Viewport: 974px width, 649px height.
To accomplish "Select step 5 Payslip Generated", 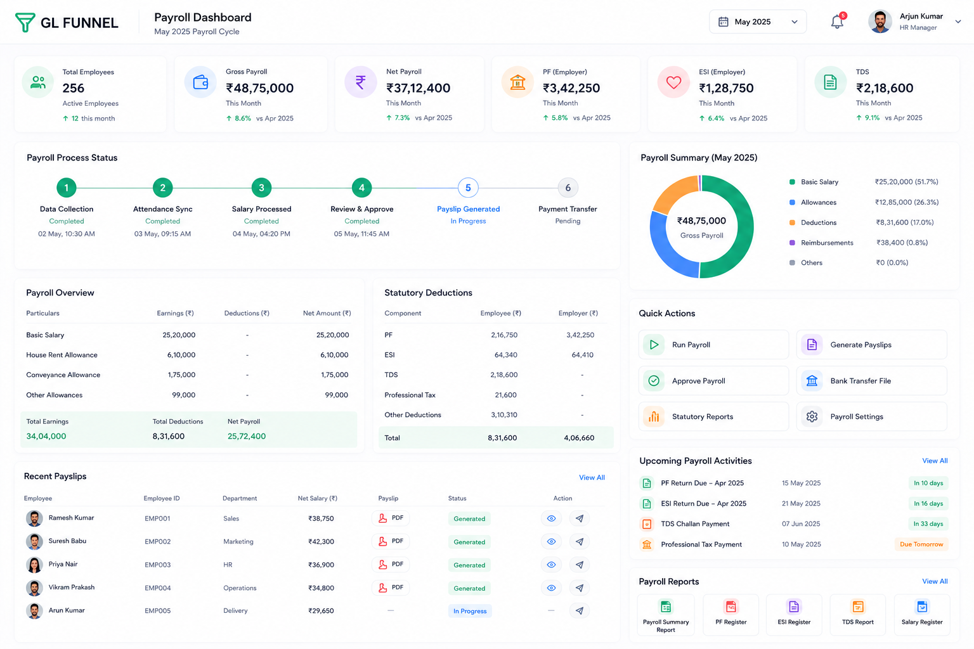I will 468,188.
